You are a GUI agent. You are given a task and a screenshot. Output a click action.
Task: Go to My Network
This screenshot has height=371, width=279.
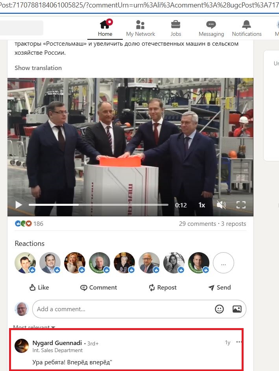[140, 28]
